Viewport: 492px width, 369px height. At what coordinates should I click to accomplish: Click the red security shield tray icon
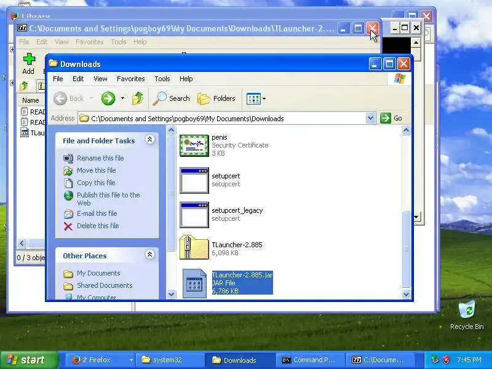(446, 360)
